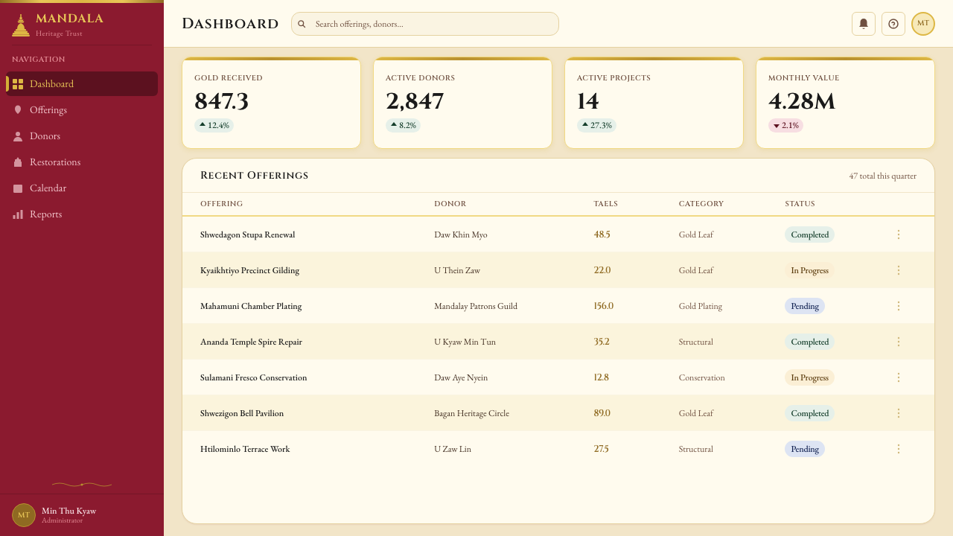Open the MT avatar in the header
This screenshot has height=536, width=953.
pyautogui.click(x=923, y=24)
